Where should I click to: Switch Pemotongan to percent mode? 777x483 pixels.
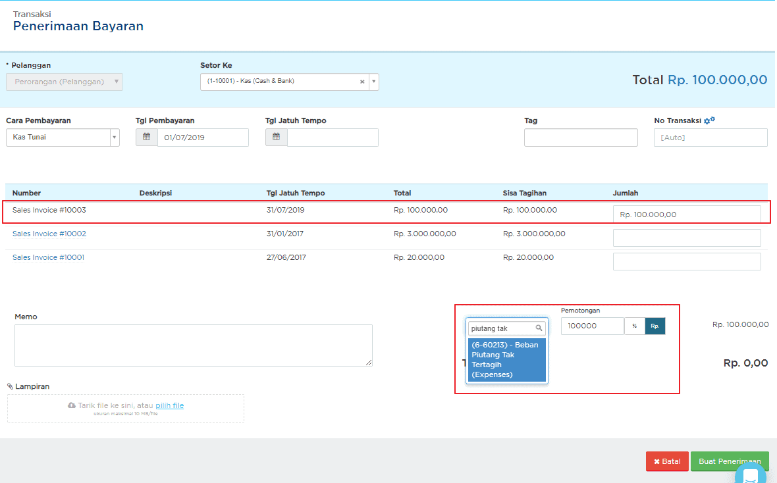[x=634, y=326]
